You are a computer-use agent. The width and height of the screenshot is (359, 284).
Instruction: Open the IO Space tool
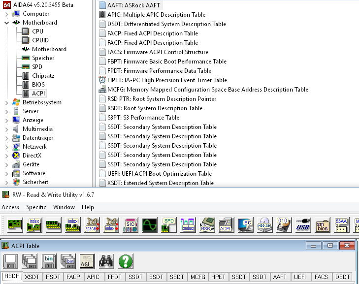[92, 225]
